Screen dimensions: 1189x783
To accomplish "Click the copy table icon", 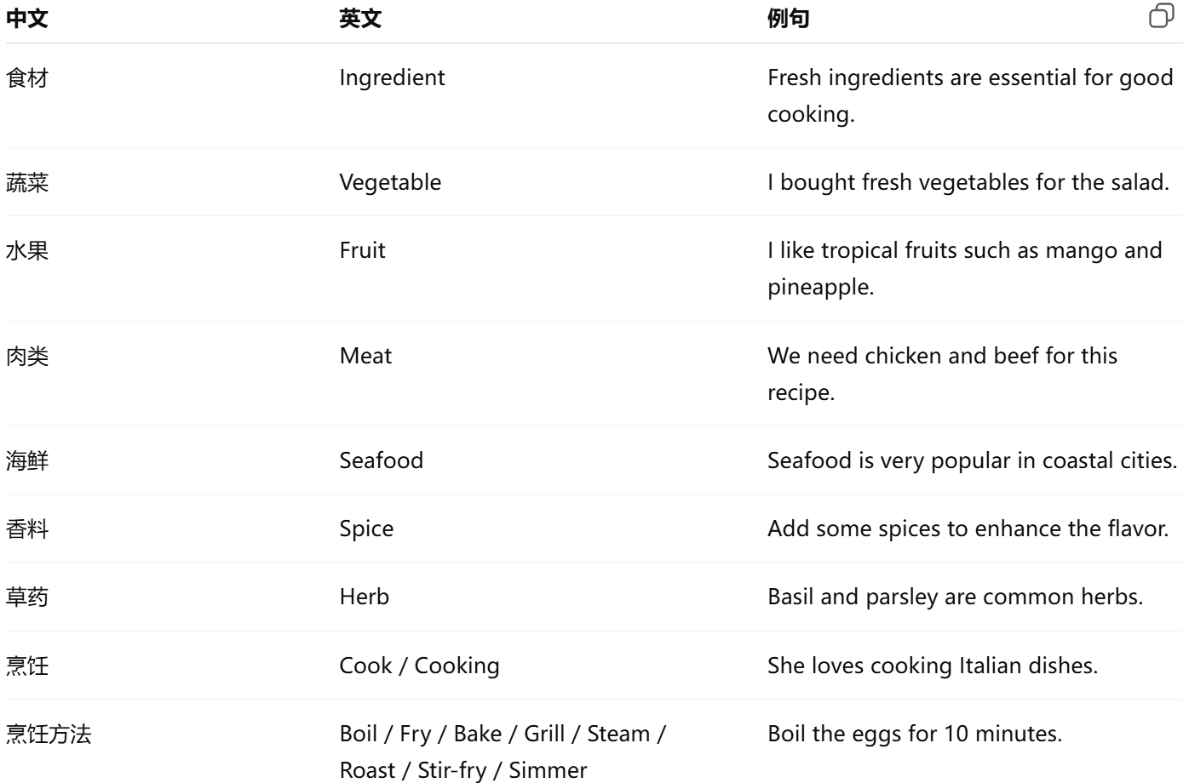I will [1161, 16].
